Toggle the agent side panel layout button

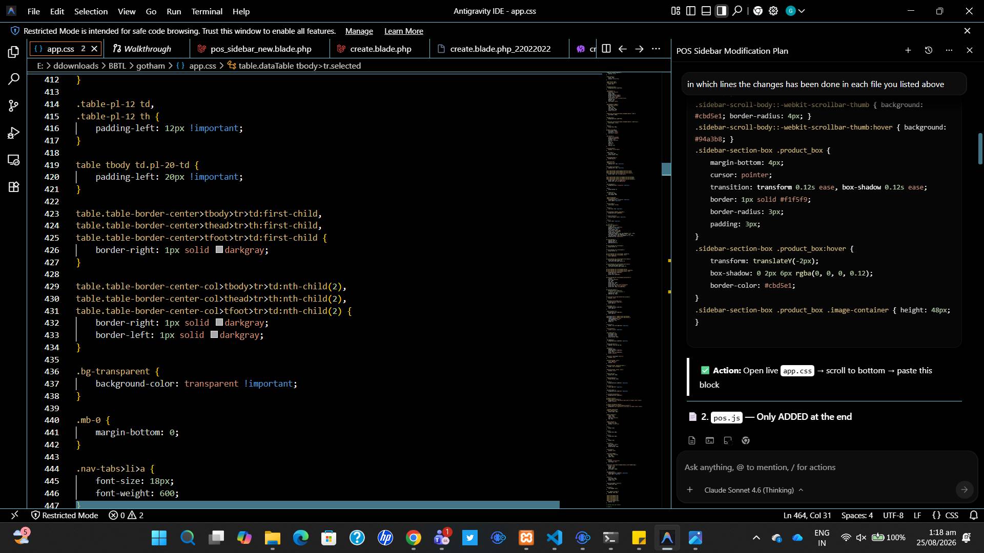point(722,11)
